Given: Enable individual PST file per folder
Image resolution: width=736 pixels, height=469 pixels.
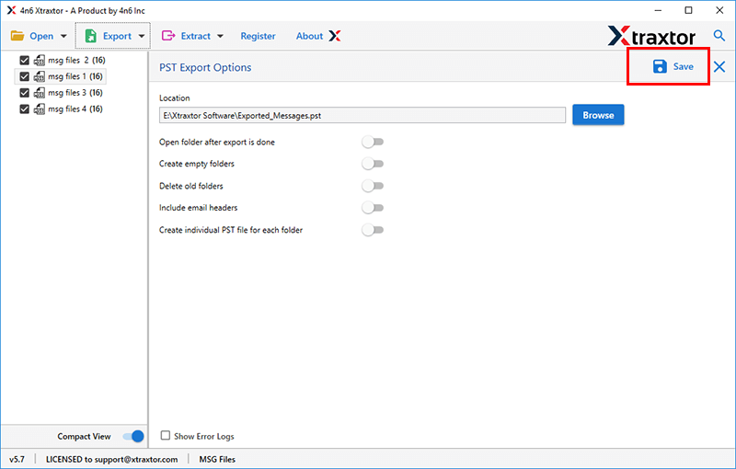Looking at the screenshot, I should 373,230.
